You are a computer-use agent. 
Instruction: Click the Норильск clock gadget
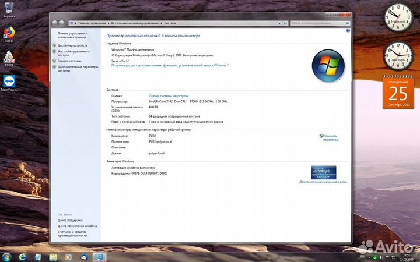398,18
